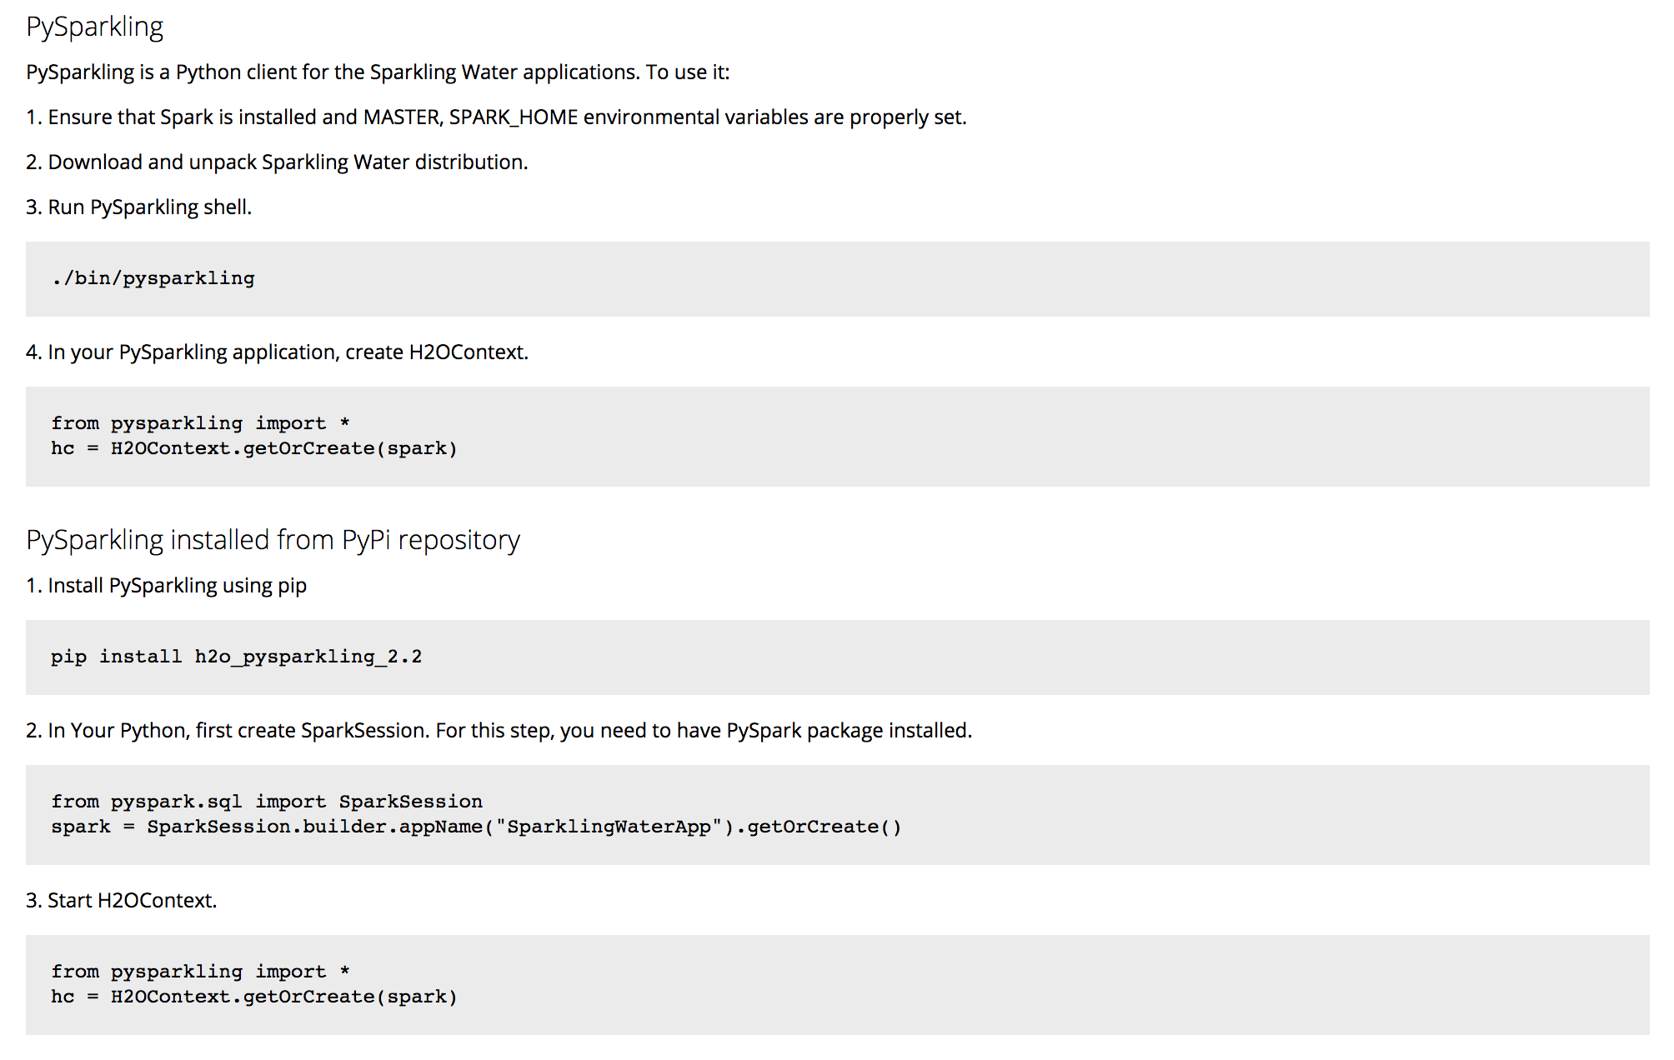The height and width of the screenshot is (1060, 1674).
Task: Click the 'PySparkling is a Python client' intro sentence
Action: point(378,72)
